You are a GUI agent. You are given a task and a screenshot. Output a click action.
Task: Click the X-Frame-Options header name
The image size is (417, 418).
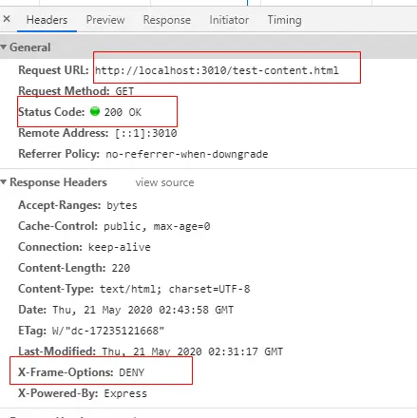(66, 372)
